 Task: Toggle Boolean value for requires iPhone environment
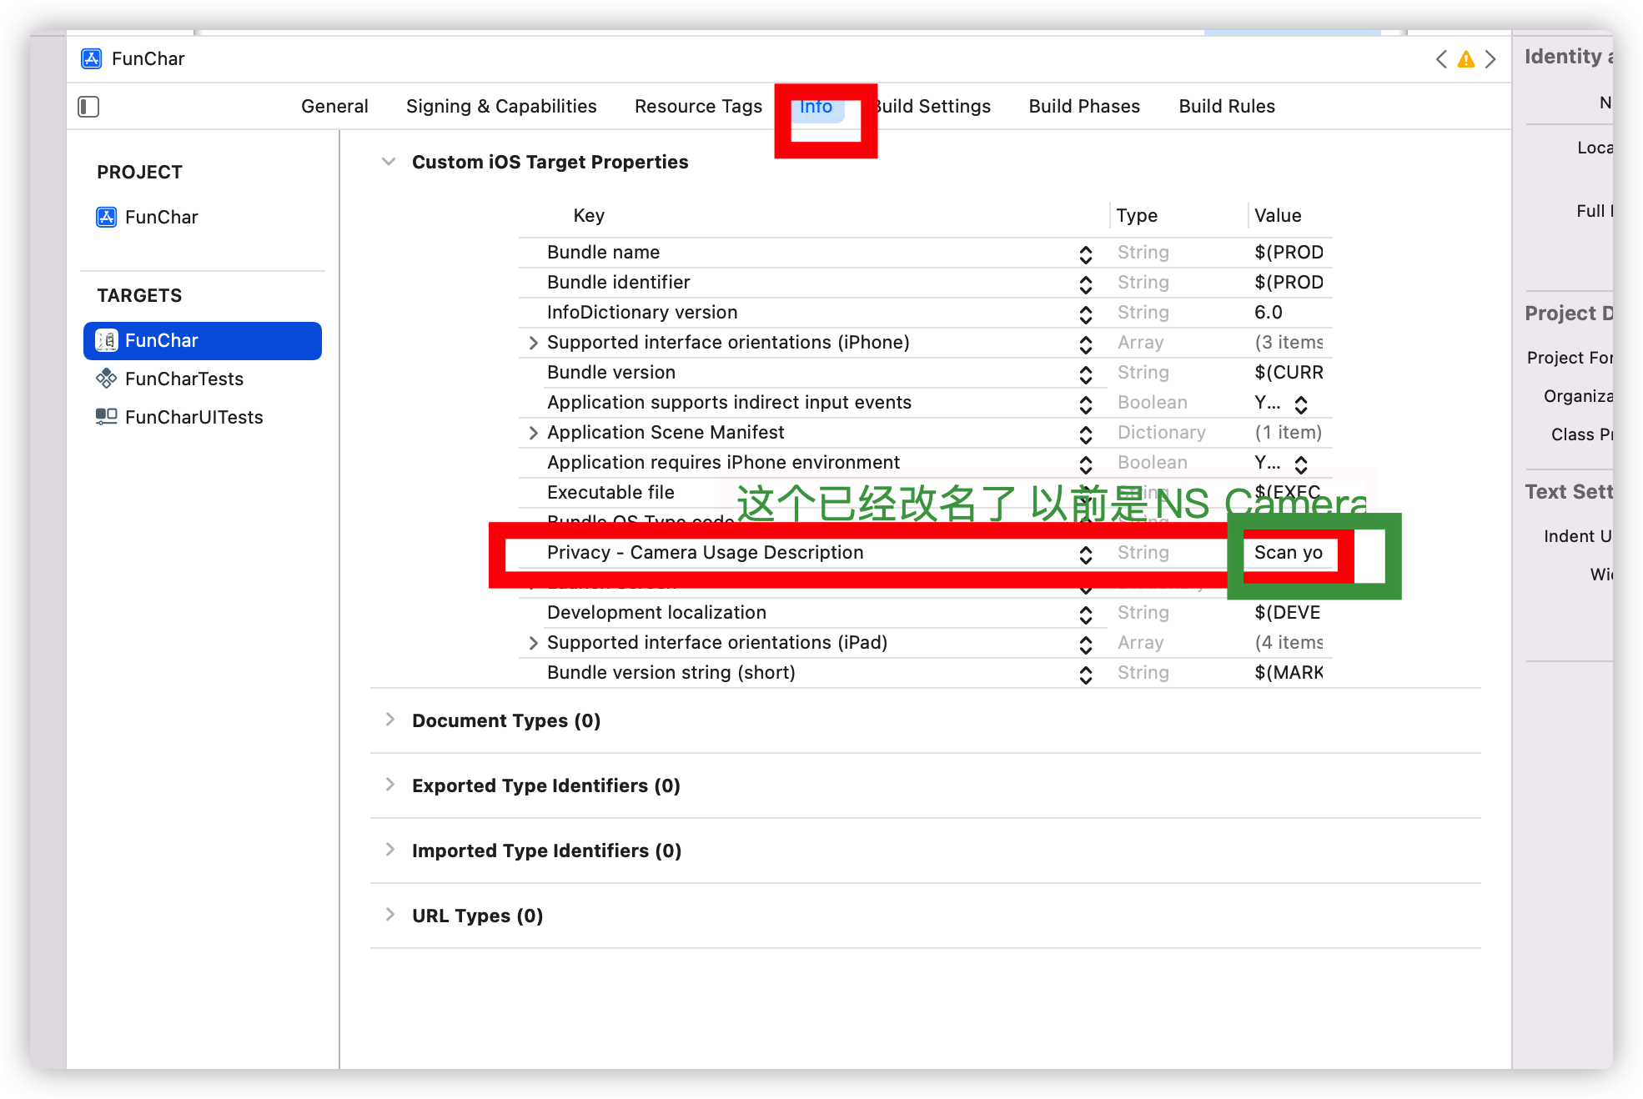pyautogui.click(x=1301, y=464)
